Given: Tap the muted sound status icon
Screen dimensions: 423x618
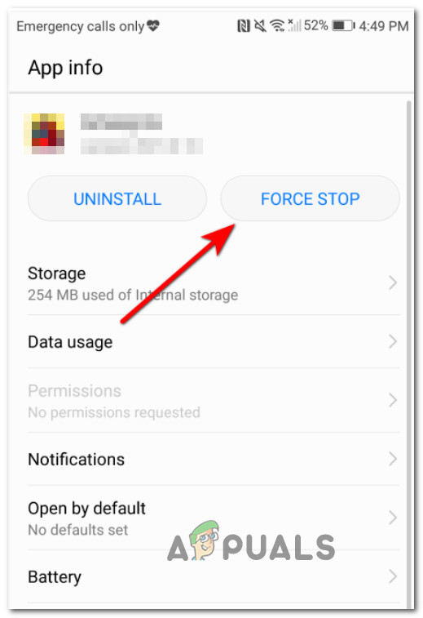Looking at the screenshot, I should [260, 26].
